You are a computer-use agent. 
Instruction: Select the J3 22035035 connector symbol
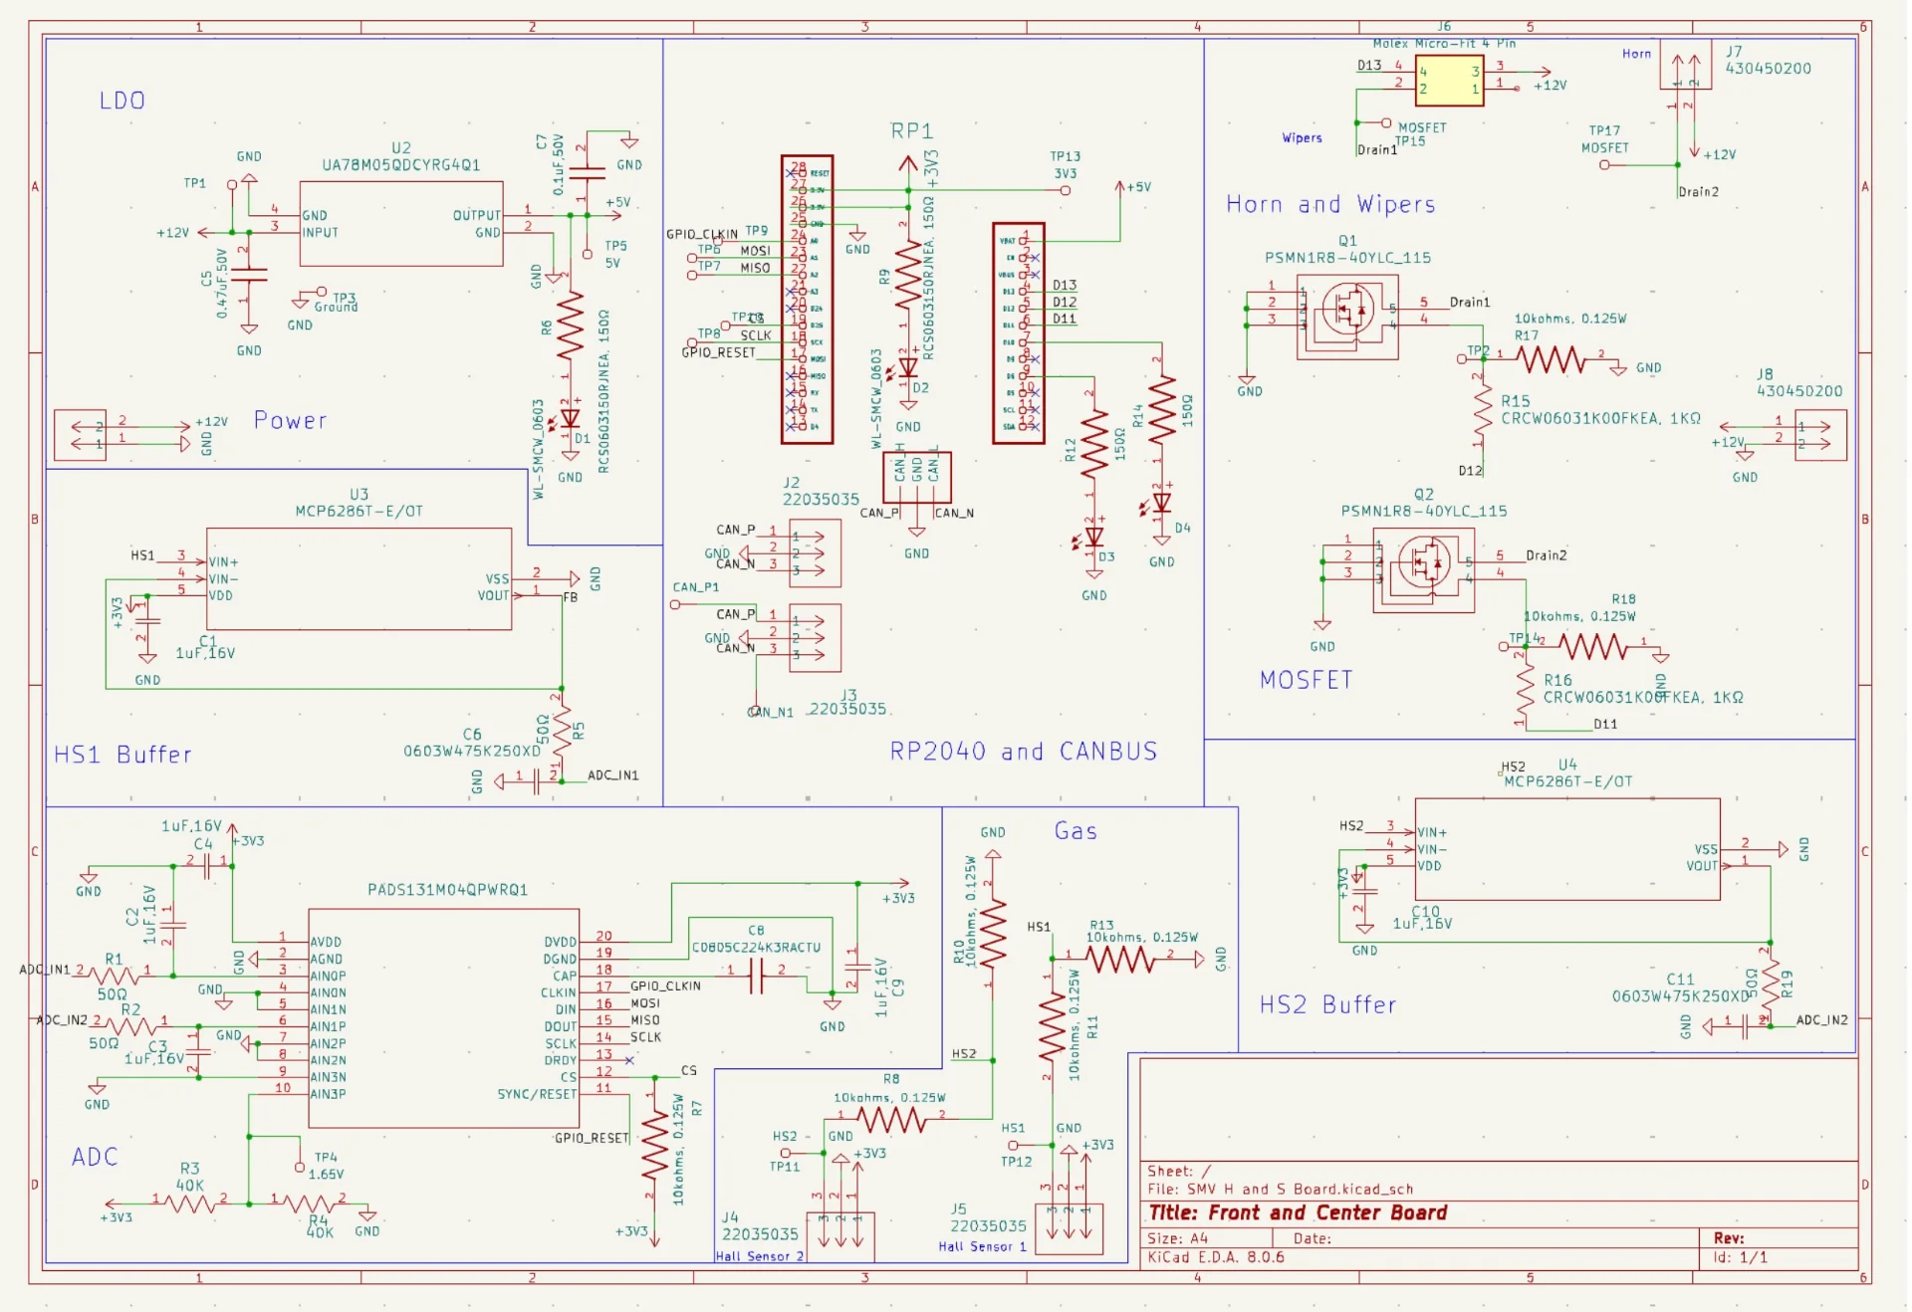click(x=815, y=637)
